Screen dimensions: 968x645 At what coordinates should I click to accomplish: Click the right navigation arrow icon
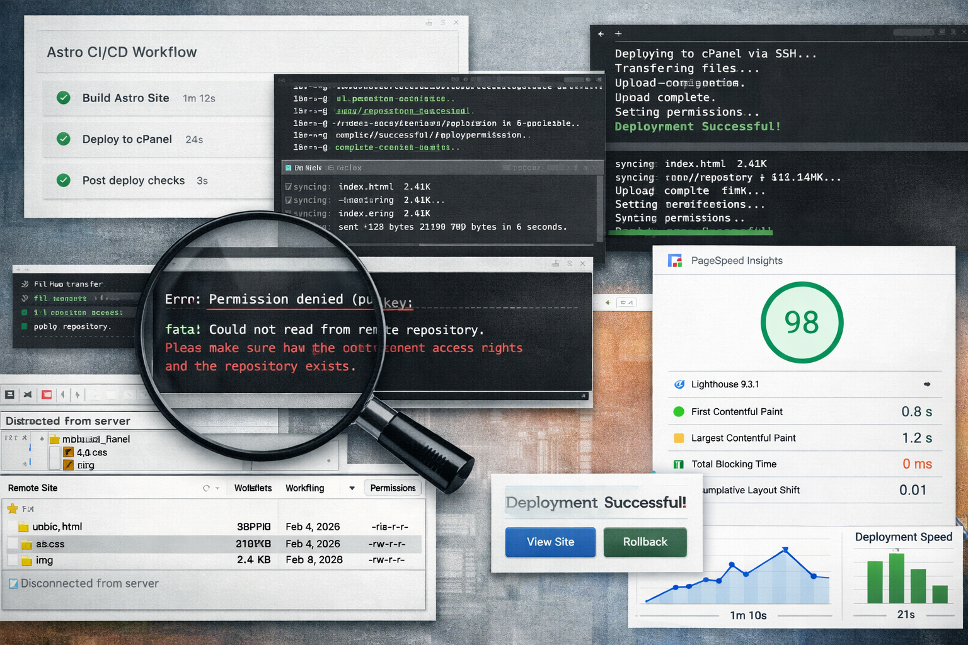pos(77,394)
